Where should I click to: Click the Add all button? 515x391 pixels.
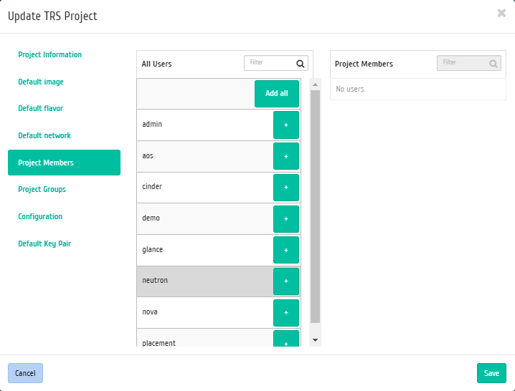coord(277,94)
